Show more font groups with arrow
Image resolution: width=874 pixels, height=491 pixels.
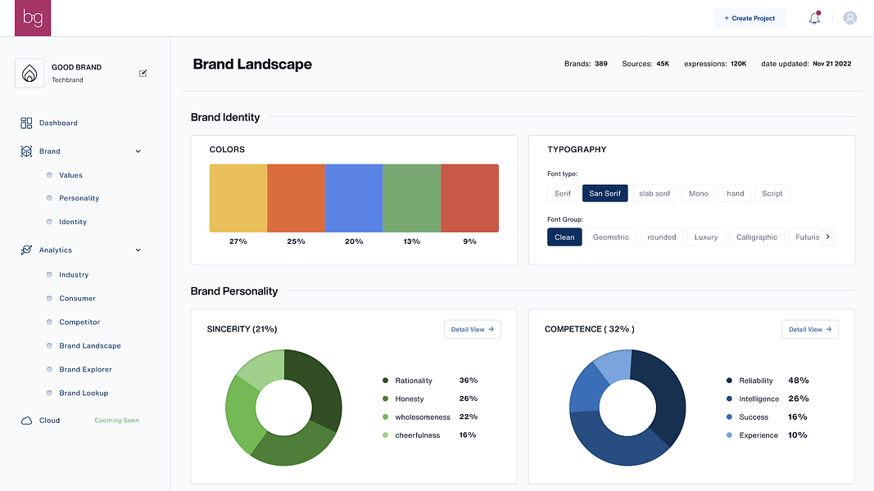click(828, 236)
